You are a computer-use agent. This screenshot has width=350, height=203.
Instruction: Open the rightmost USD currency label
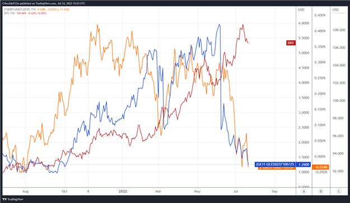pos(335,10)
